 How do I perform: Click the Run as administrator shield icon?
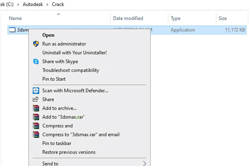pos(36,44)
